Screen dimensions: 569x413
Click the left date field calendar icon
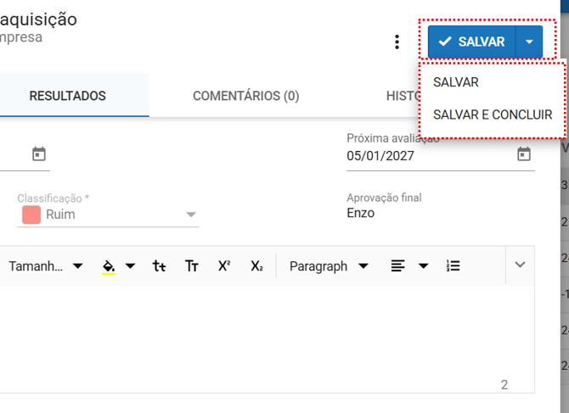click(39, 154)
